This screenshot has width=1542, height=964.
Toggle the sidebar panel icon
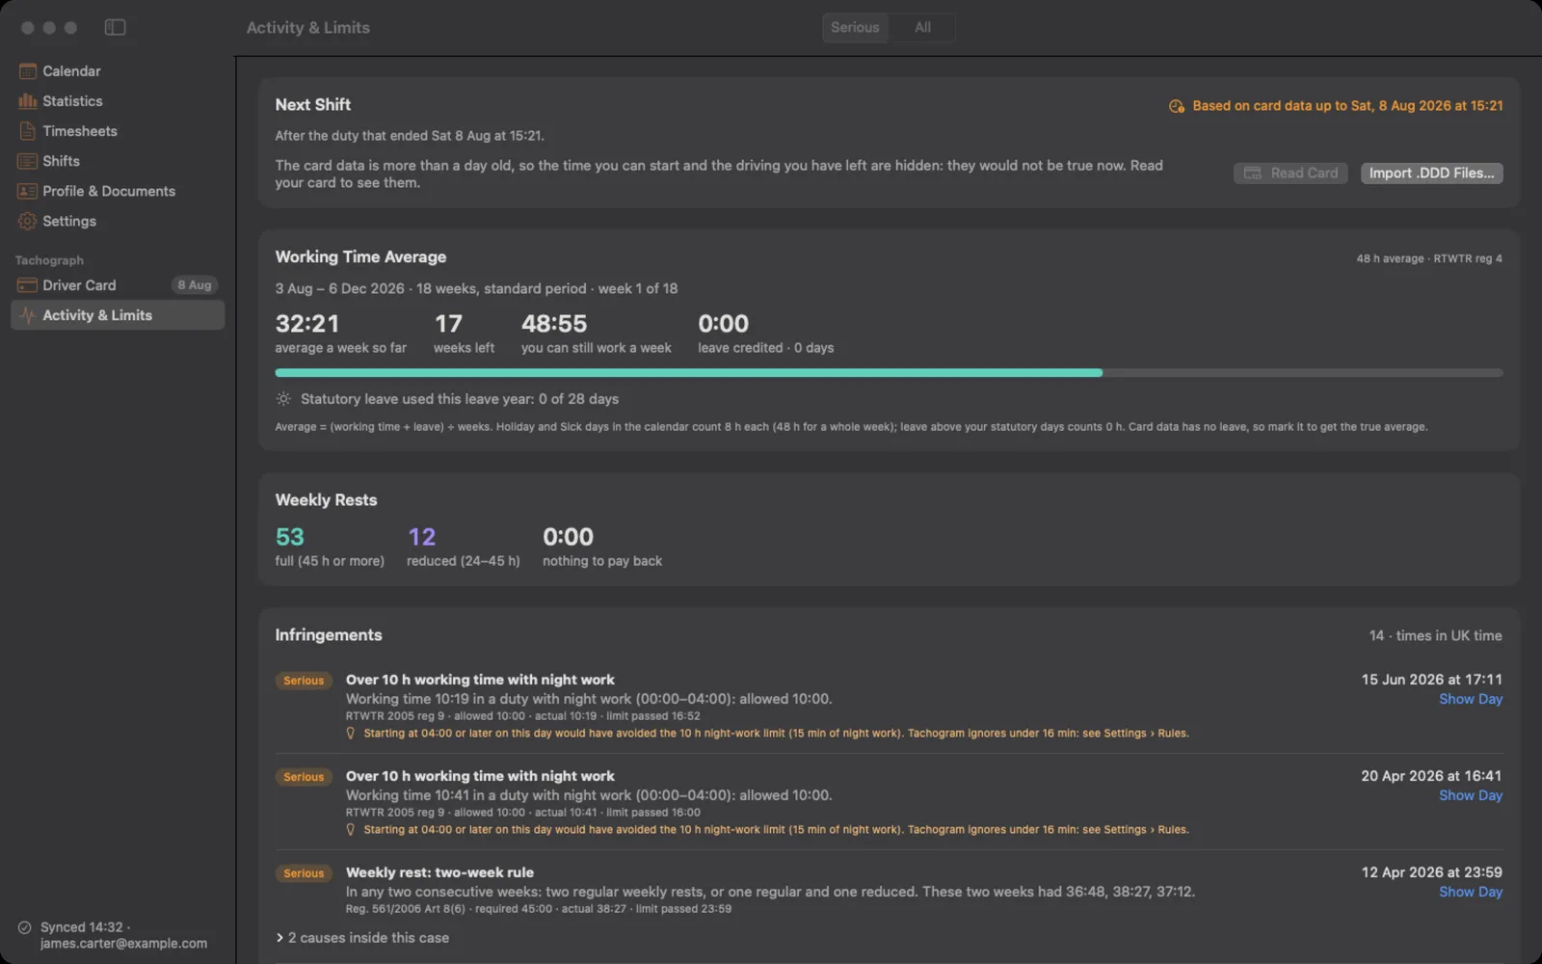coord(115,27)
